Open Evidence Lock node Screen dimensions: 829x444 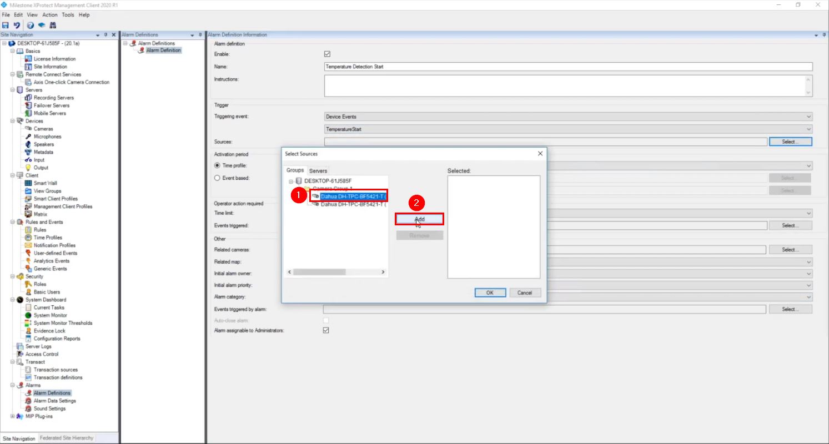(49, 331)
